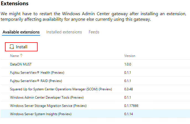
Task: Go to the Feeds tab
Action: 94,32
